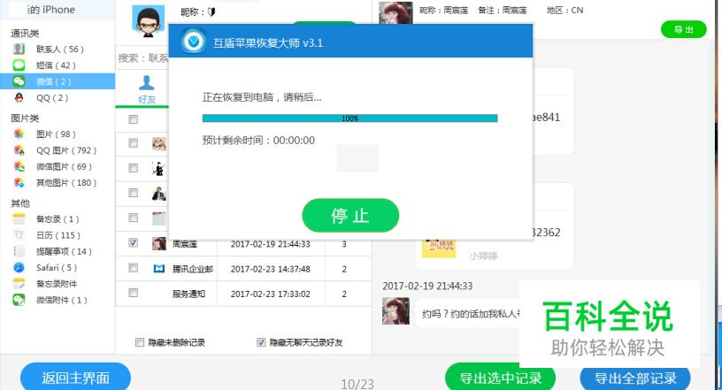Image resolution: width=722 pixels, height=390 pixels.
Task: Select the 微信附件 (1) icon
Action: click(x=19, y=300)
